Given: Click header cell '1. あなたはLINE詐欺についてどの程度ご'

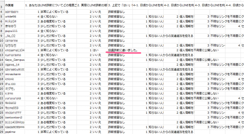Looking at the screenshot, I should point(51,6).
